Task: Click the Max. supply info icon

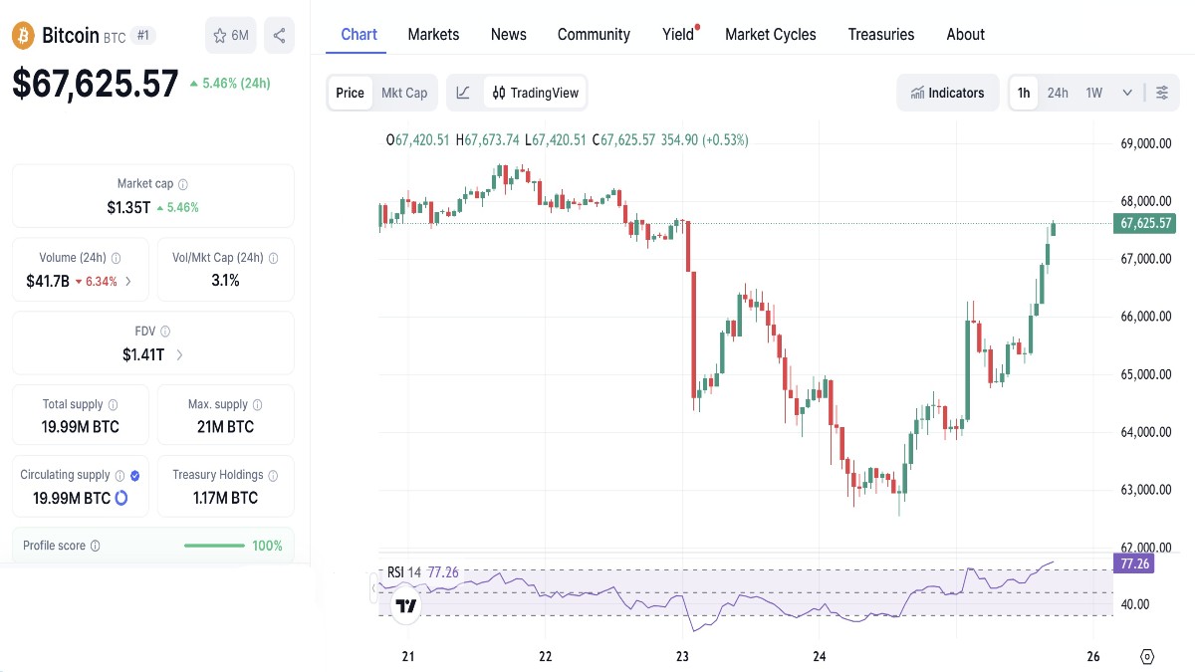Action: click(258, 405)
